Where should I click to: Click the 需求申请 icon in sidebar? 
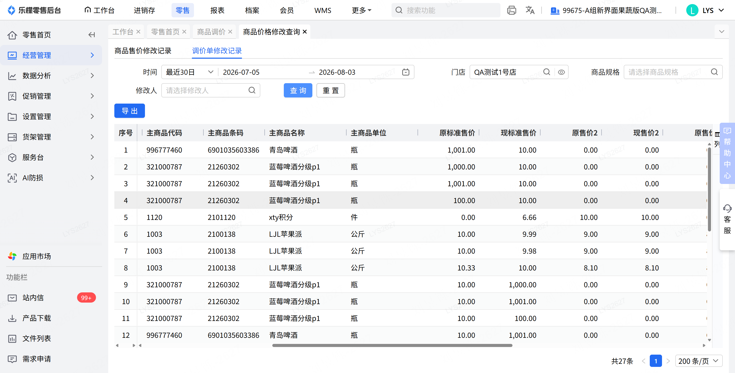pos(12,359)
